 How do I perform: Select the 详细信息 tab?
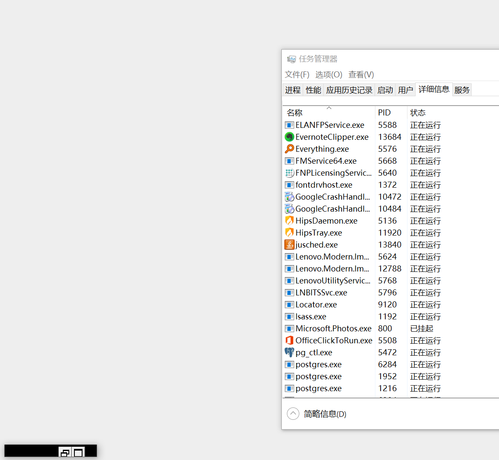pos(434,89)
